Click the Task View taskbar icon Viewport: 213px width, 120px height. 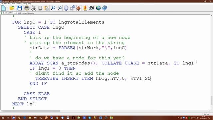[8, 118]
